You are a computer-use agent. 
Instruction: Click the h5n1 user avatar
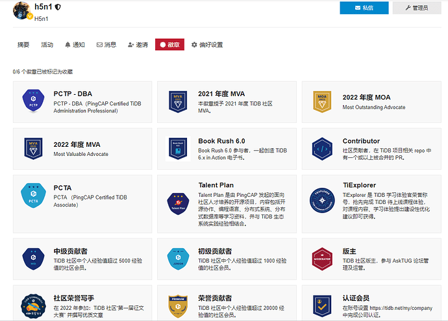[x=21, y=10]
